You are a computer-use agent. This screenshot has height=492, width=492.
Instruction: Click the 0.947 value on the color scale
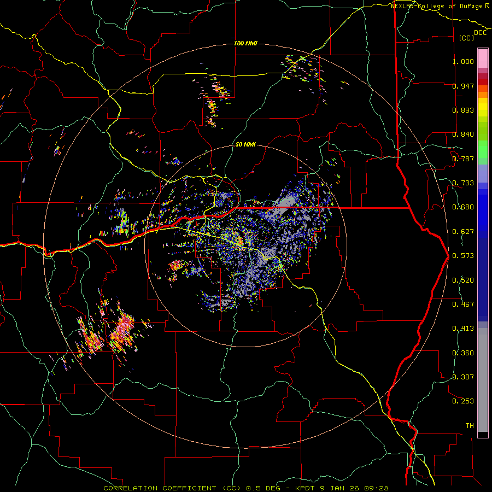tap(463, 86)
